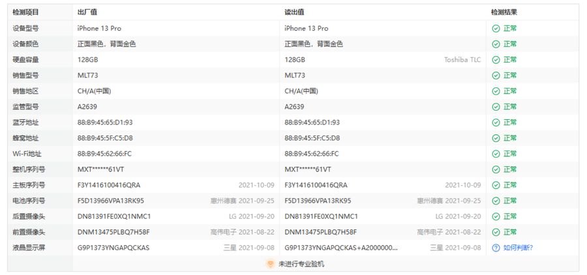Click the 未进行专业验机 label
The image size is (587, 275).
tap(301, 264)
